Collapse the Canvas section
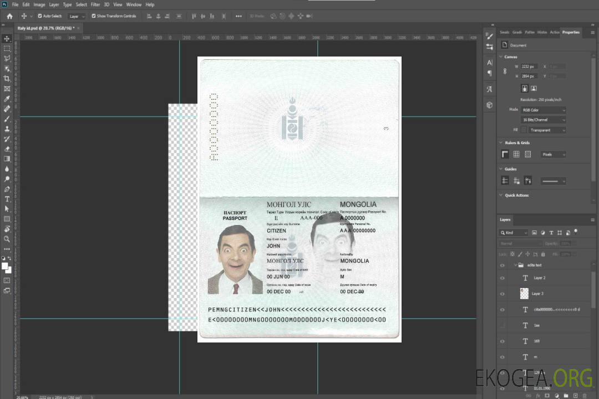The width and height of the screenshot is (599, 399). pos(501,57)
